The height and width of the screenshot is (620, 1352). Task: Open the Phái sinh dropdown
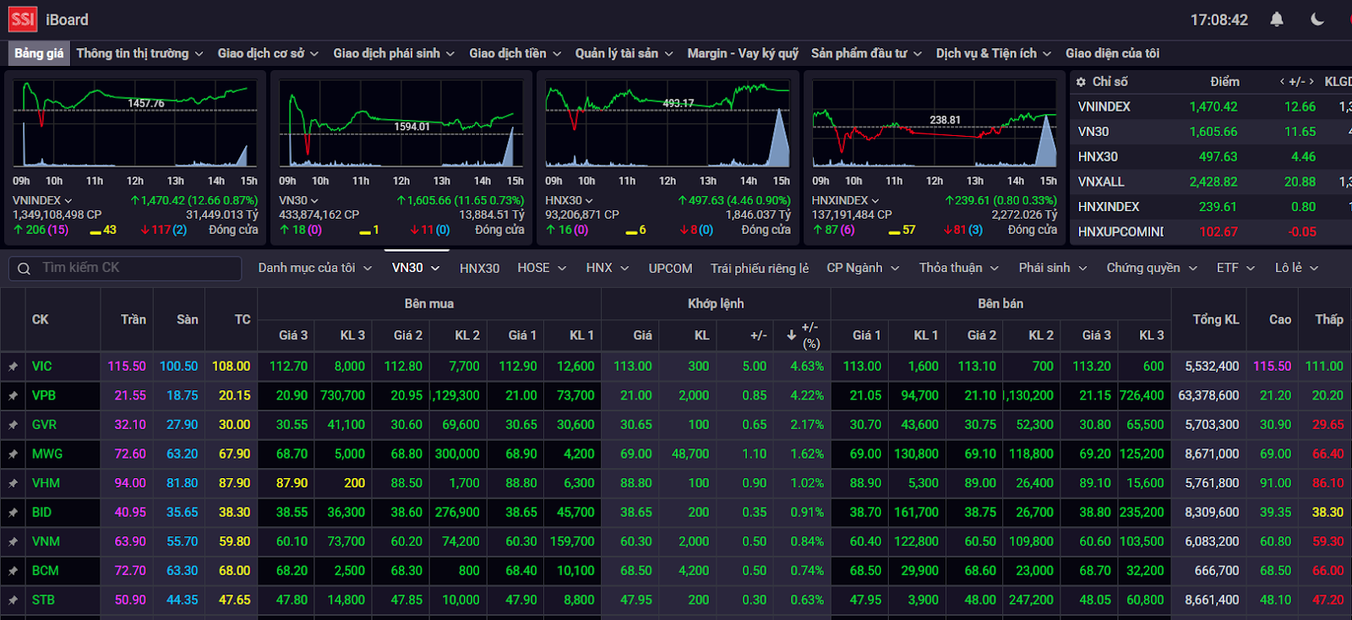point(1053,268)
